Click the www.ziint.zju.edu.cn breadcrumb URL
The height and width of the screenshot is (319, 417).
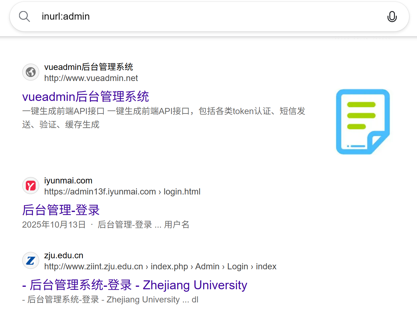[x=160, y=267]
